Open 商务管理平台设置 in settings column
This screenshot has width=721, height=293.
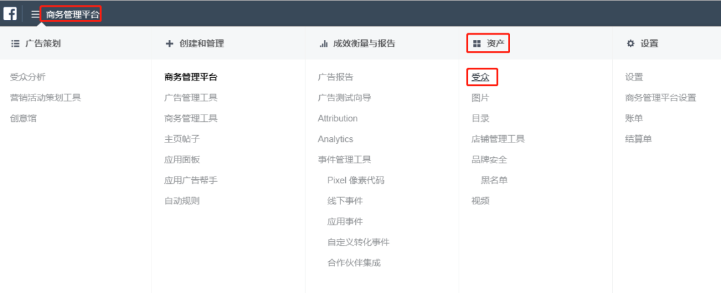pos(661,98)
